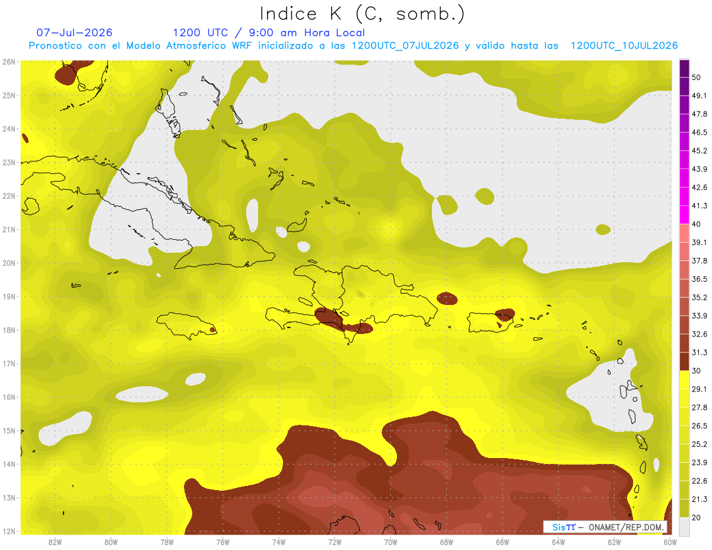Image resolution: width=712 pixels, height=550 pixels.
Task: Click the "70W" longitude label
Action: tap(390, 542)
